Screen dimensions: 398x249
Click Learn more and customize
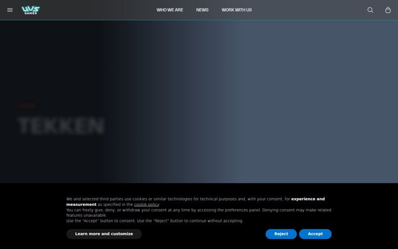(104, 234)
